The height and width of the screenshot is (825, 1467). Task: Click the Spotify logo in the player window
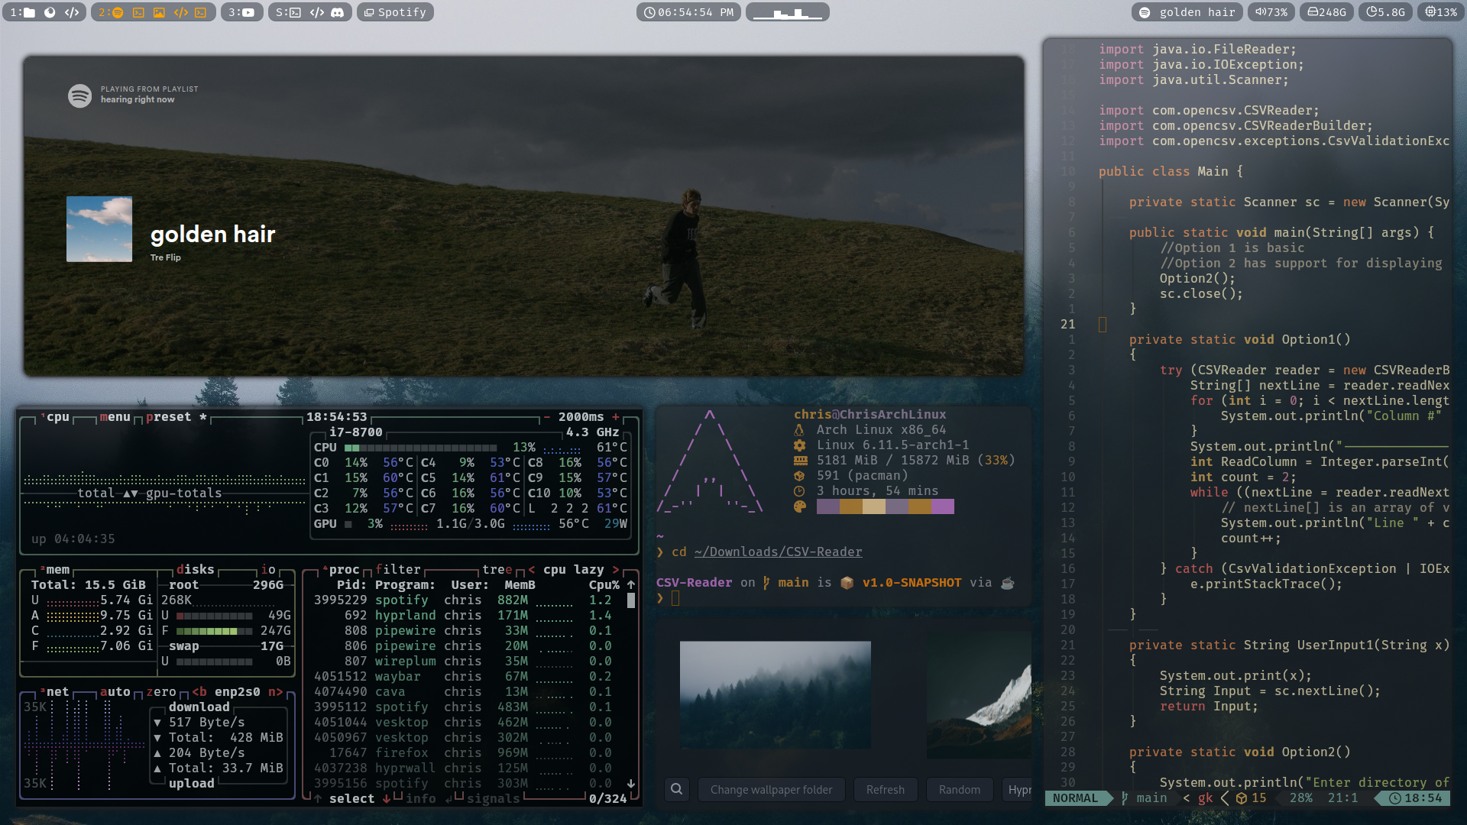pyautogui.click(x=79, y=95)
